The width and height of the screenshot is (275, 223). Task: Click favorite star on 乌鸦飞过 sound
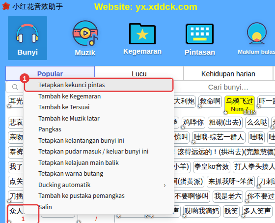pos(226,112)
